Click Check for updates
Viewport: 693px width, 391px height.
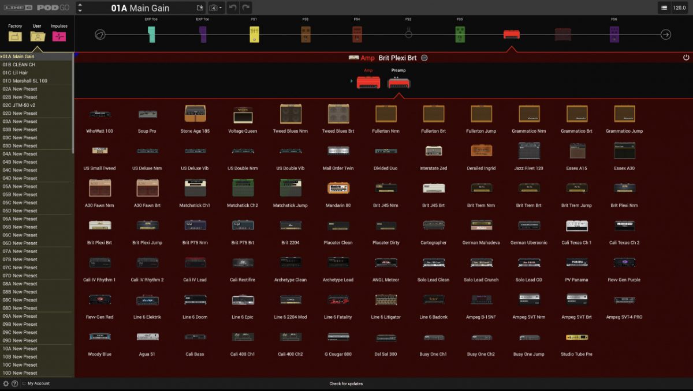click(x=346, y=384)
